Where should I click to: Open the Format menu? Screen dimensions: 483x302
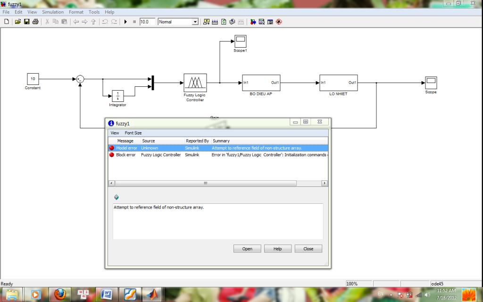click(x=76, y=12)
